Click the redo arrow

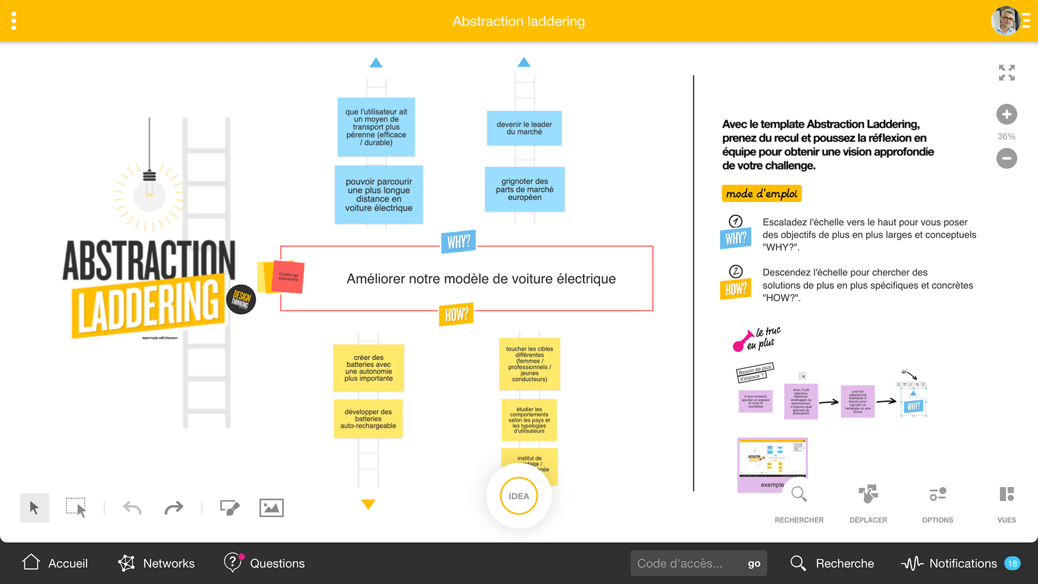(174, 508)
